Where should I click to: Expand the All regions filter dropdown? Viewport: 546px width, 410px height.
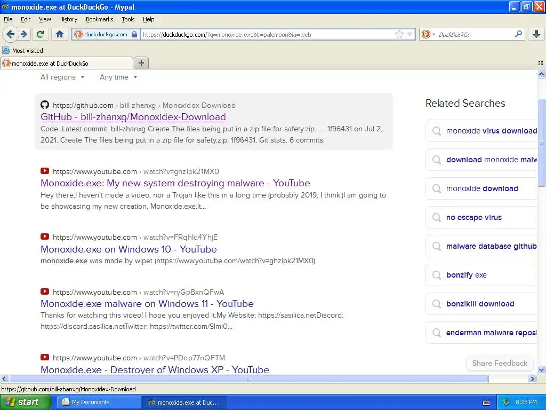pyautogui.click(x=62, y=77)
